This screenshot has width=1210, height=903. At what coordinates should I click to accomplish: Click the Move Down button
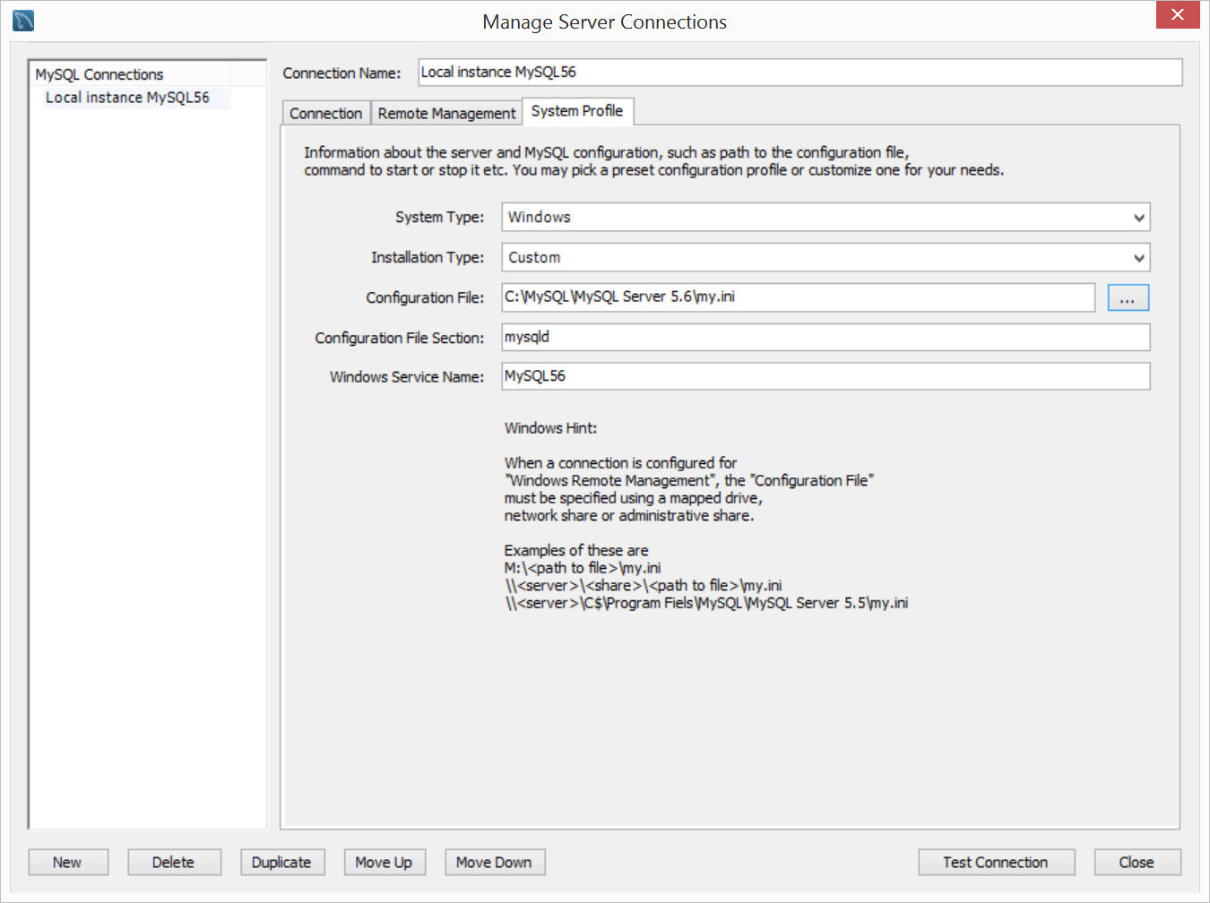[495, 863]
